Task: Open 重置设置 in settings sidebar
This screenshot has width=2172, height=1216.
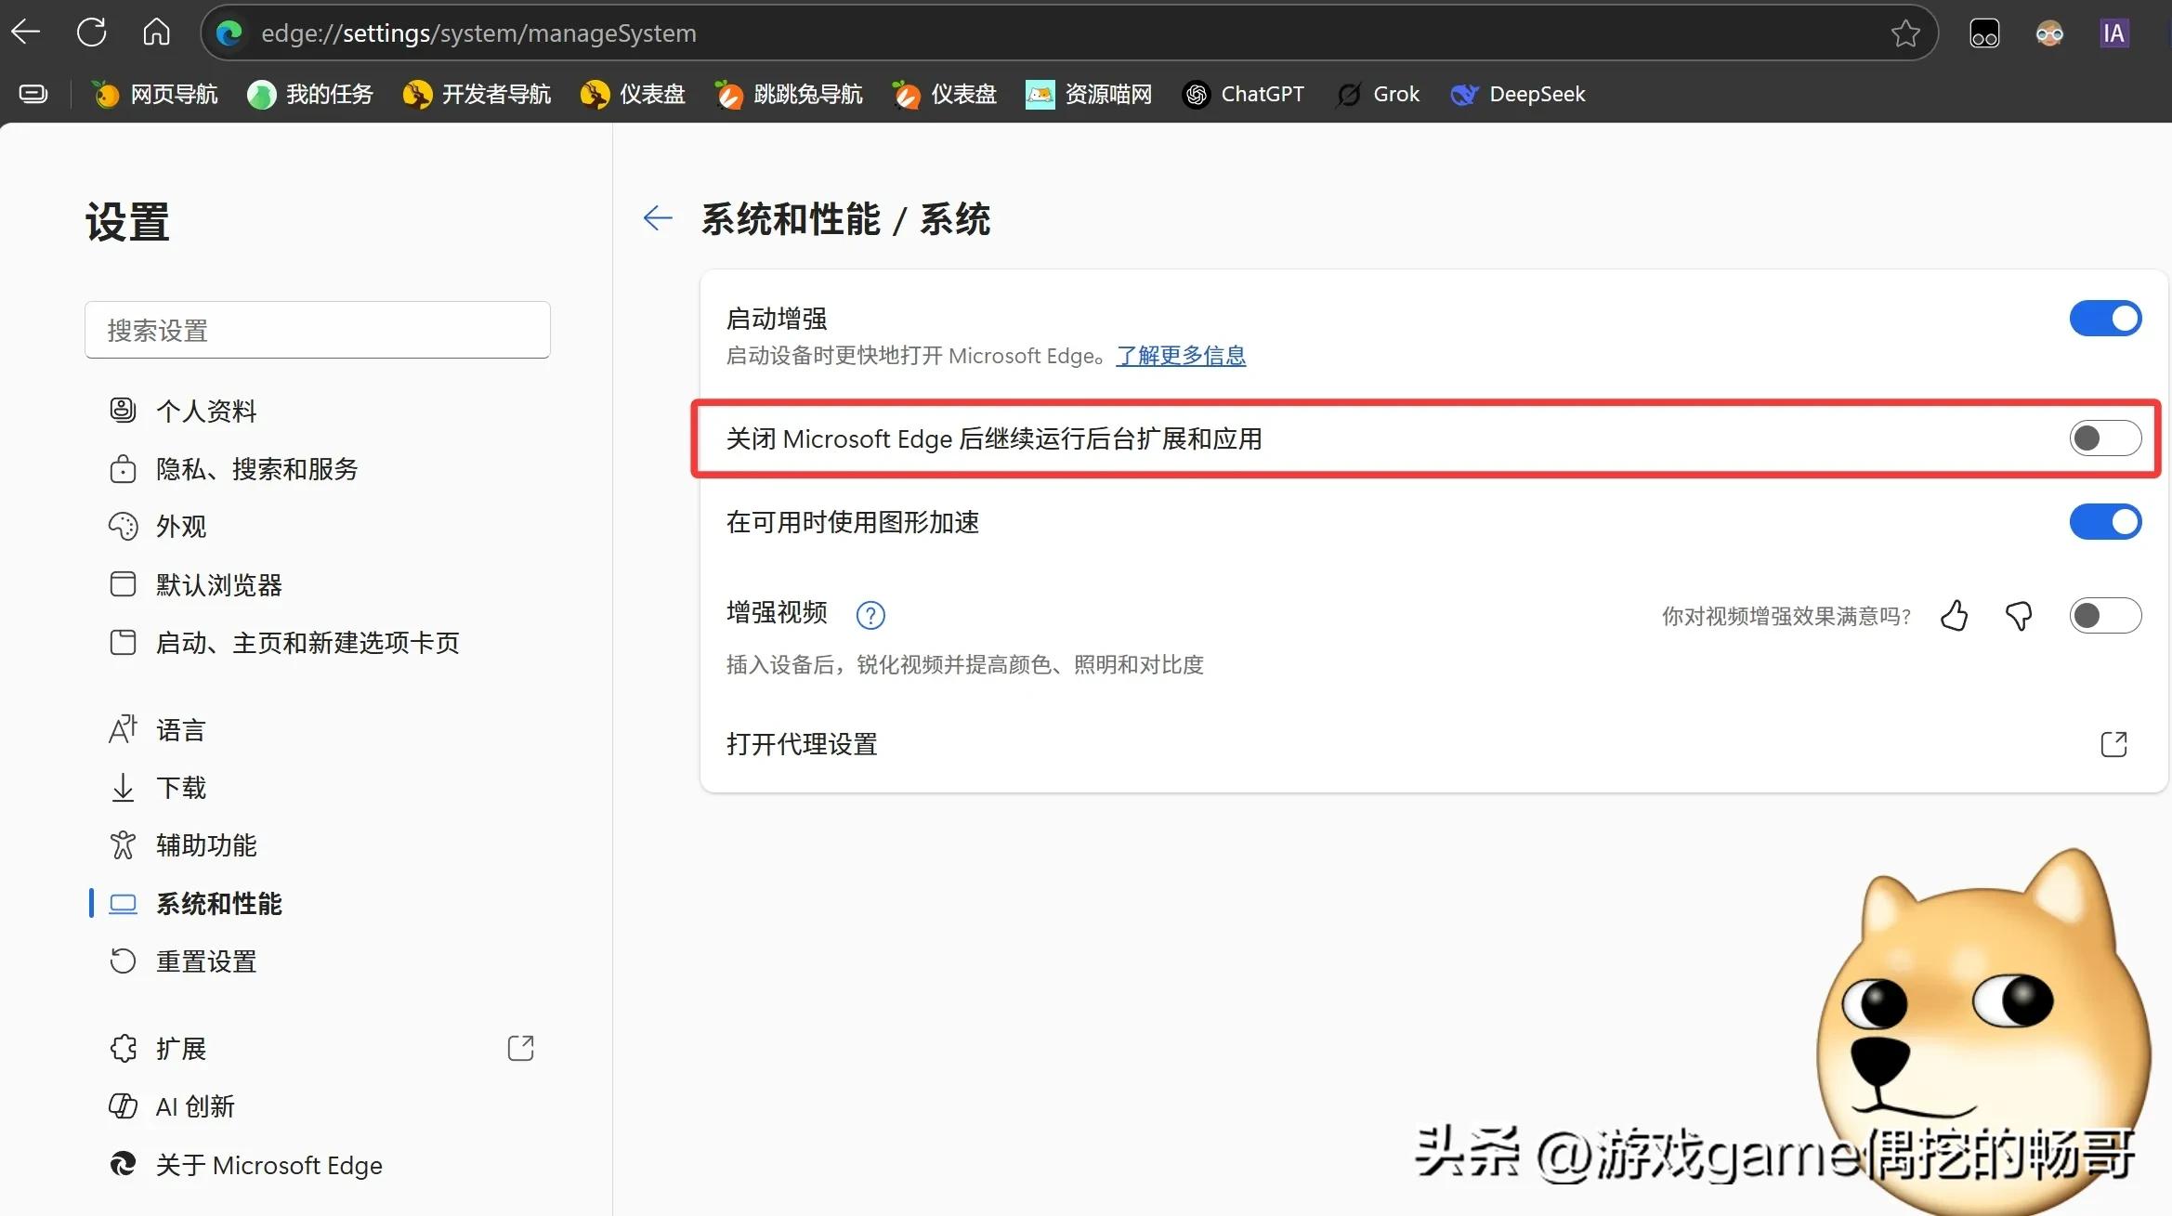Action: click(x=206, y=961)
